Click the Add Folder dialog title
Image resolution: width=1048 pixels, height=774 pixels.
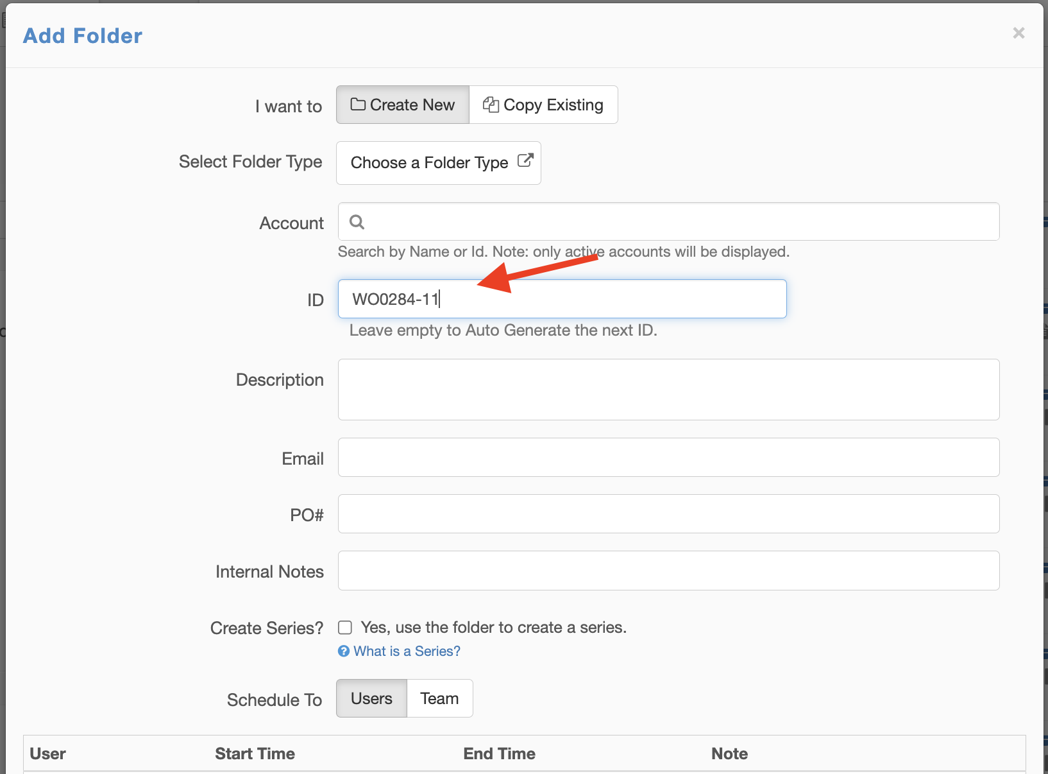click(x=83, y=36)
